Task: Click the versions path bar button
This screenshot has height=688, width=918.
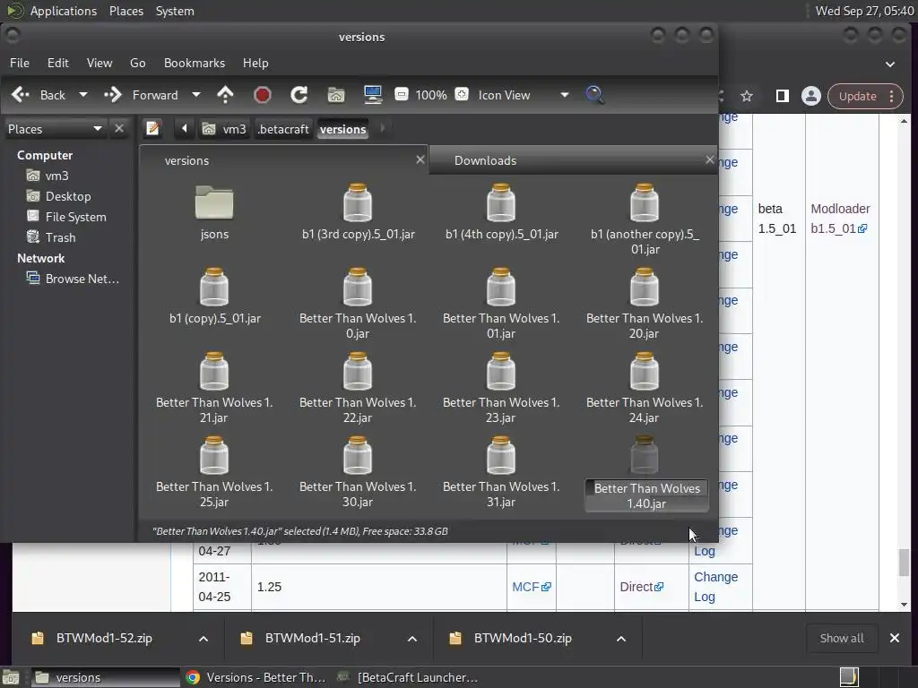Action: 343,129
